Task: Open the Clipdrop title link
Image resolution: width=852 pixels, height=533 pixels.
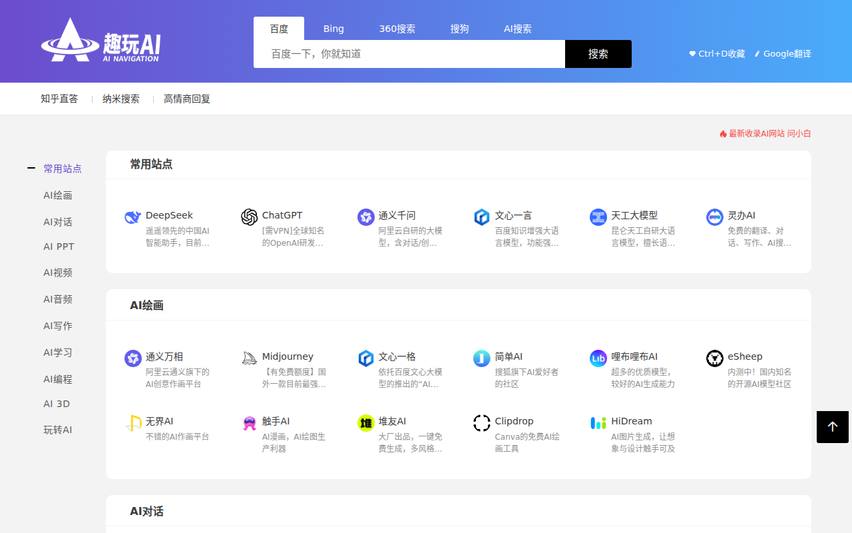Action: (x=515, y=421)
